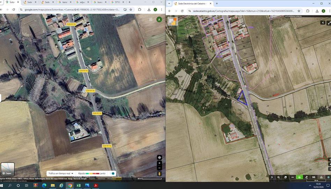Screen dimensions: 331x189
Task: Expand the Catastro bottom toolbar arrow
Action: 272,177
